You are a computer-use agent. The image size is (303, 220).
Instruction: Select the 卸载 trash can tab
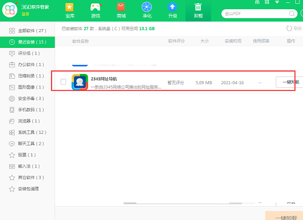(x=198, y=10)
